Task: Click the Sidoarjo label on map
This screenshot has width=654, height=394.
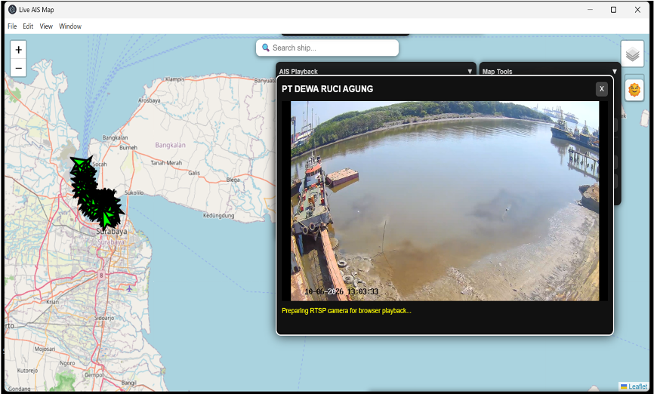Action: pyautogui.click(x=104, y=318)
